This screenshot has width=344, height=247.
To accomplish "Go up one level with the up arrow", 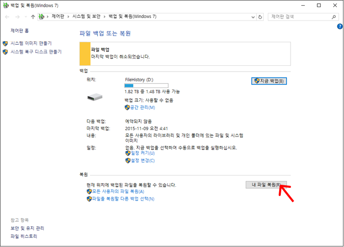I will [33, 17].
